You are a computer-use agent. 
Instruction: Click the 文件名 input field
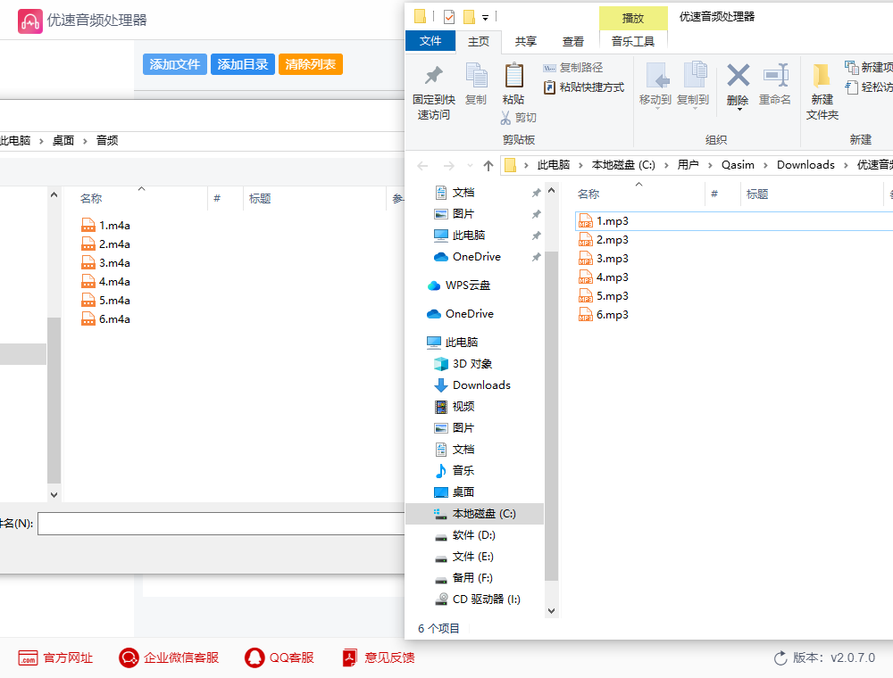tap(221, 524)
